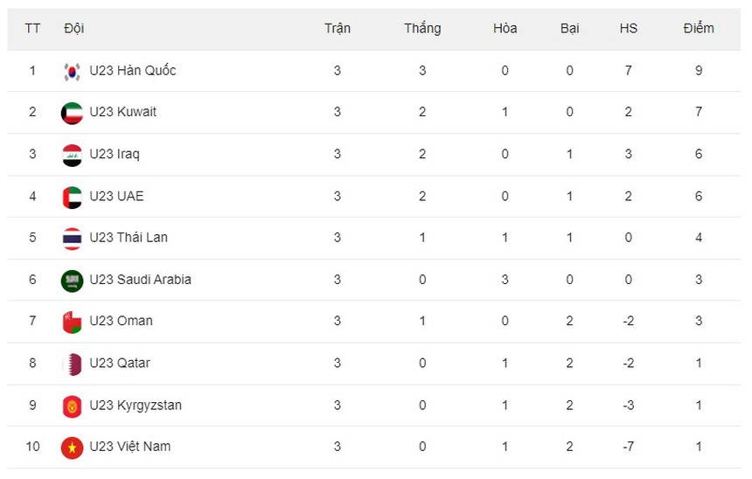Click the Thắng column header
This screenshot has height=479, width=752.
coord(422,28)
